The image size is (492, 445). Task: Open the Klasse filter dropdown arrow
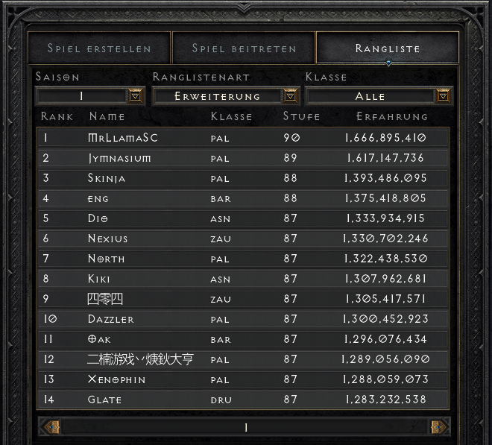[443, 96]
